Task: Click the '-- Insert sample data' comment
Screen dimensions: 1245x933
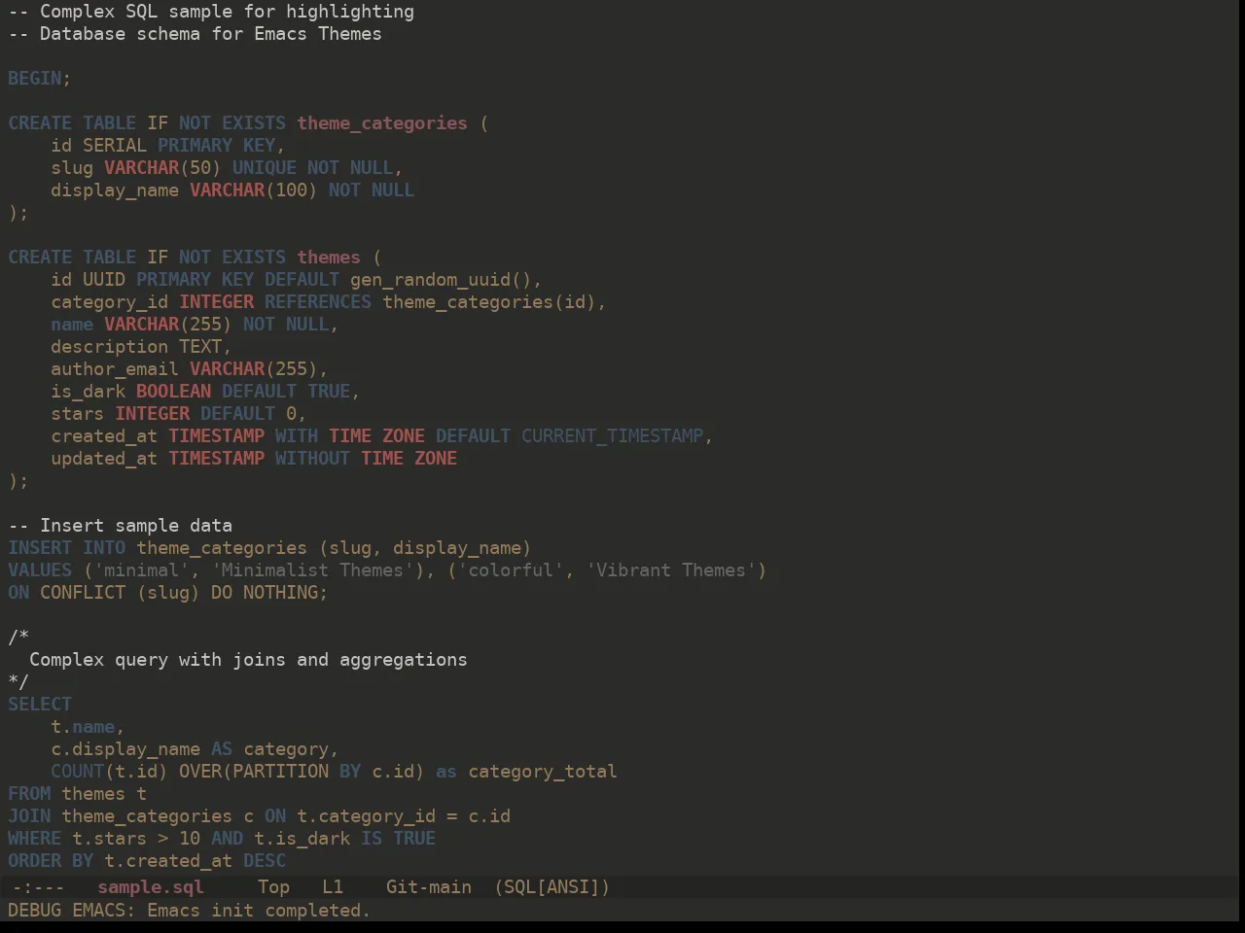Action: pyautogui.click(x=120, y=526)
